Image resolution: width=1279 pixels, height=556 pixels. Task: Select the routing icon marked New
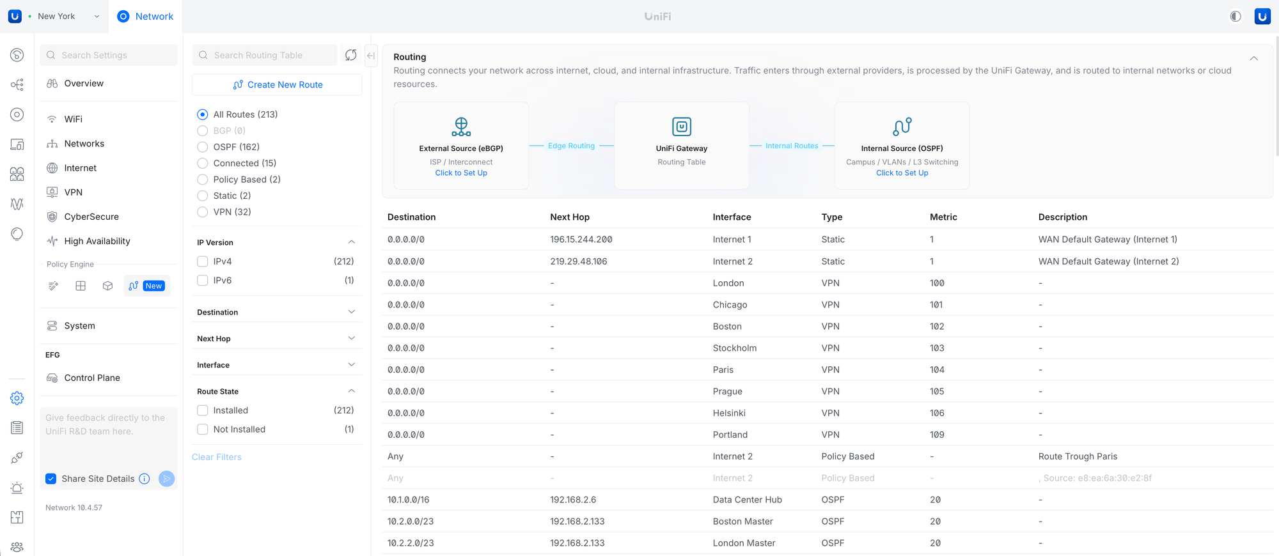point(146,286)
